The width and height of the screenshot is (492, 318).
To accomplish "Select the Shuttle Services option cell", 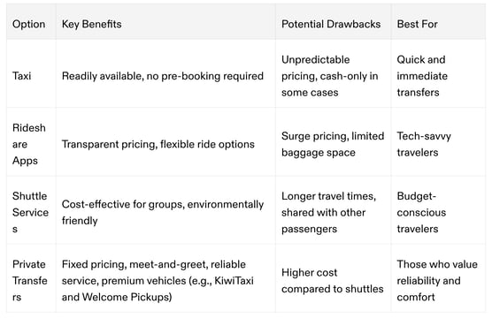I will pos(31,212).
